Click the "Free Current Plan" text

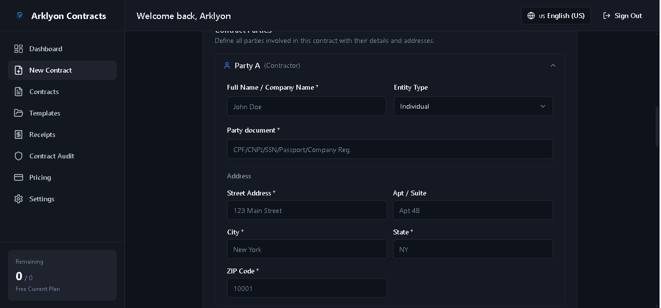click(x=38, y=289)
